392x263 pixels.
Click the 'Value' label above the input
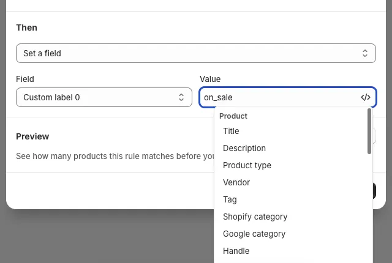210,79
